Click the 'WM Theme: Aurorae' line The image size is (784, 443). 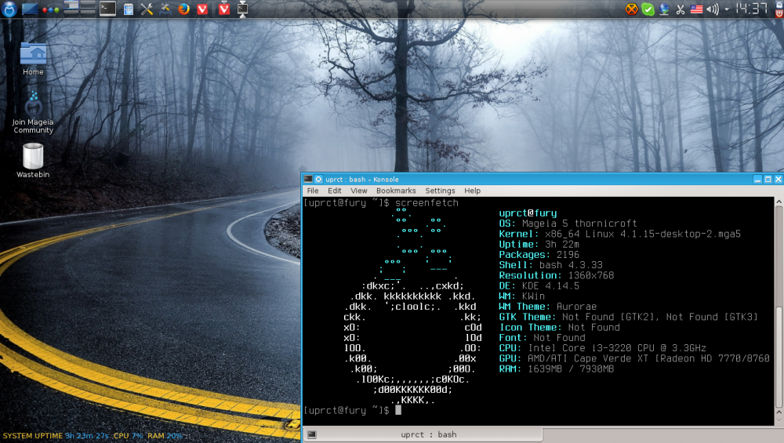(547, 307)
